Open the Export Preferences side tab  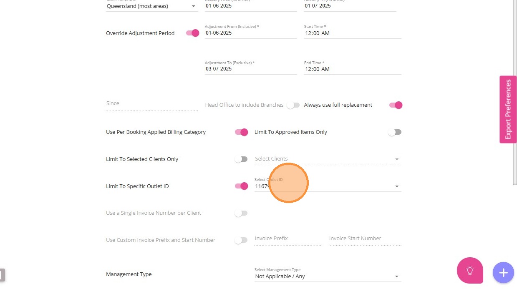[x=508, y=109]
